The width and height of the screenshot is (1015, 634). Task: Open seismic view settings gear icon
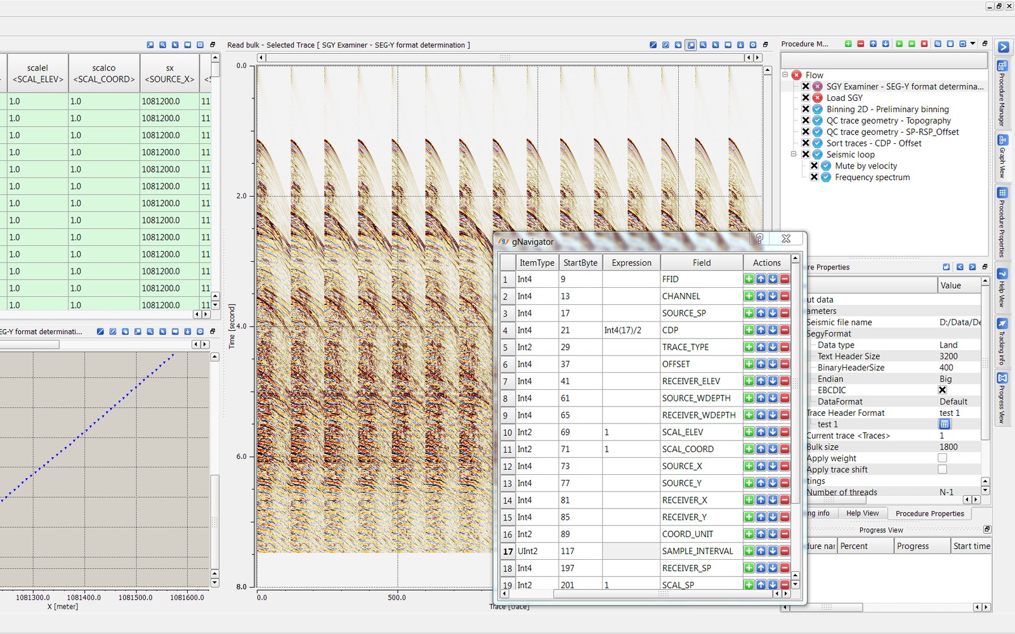coord(753,45)
